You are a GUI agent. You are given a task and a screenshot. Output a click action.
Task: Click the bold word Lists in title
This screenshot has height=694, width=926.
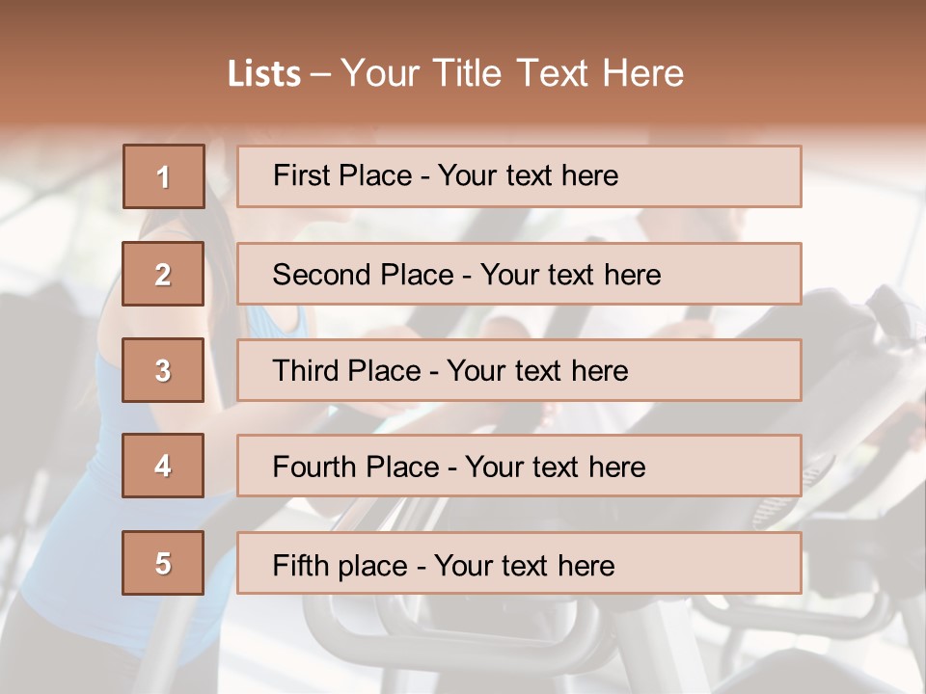(264, 74)
